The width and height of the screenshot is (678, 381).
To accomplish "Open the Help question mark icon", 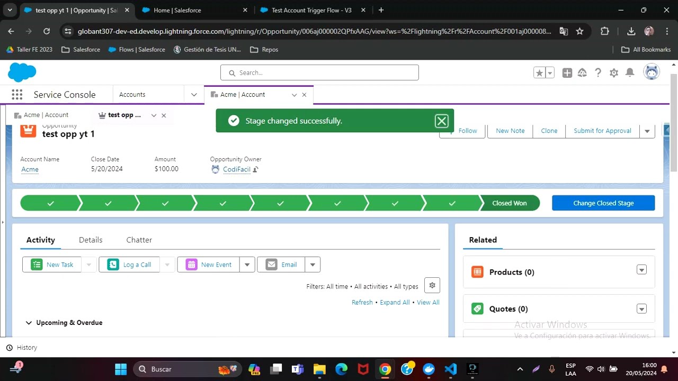I will tap(598, 73).
